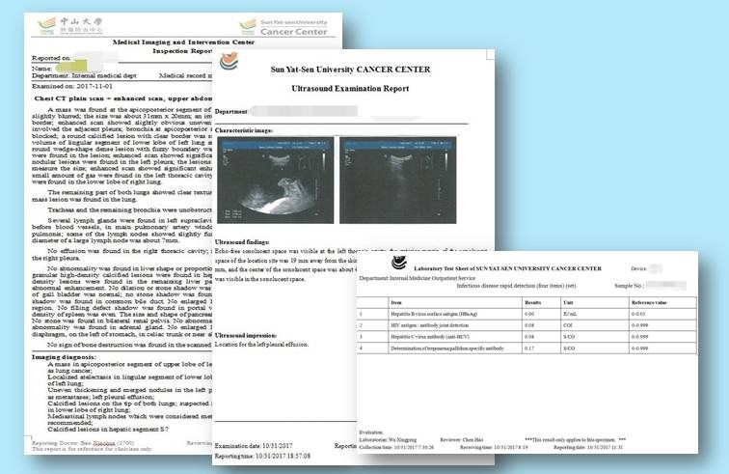Click the logo on the Laboratory Test Sheet

[399, 264]
